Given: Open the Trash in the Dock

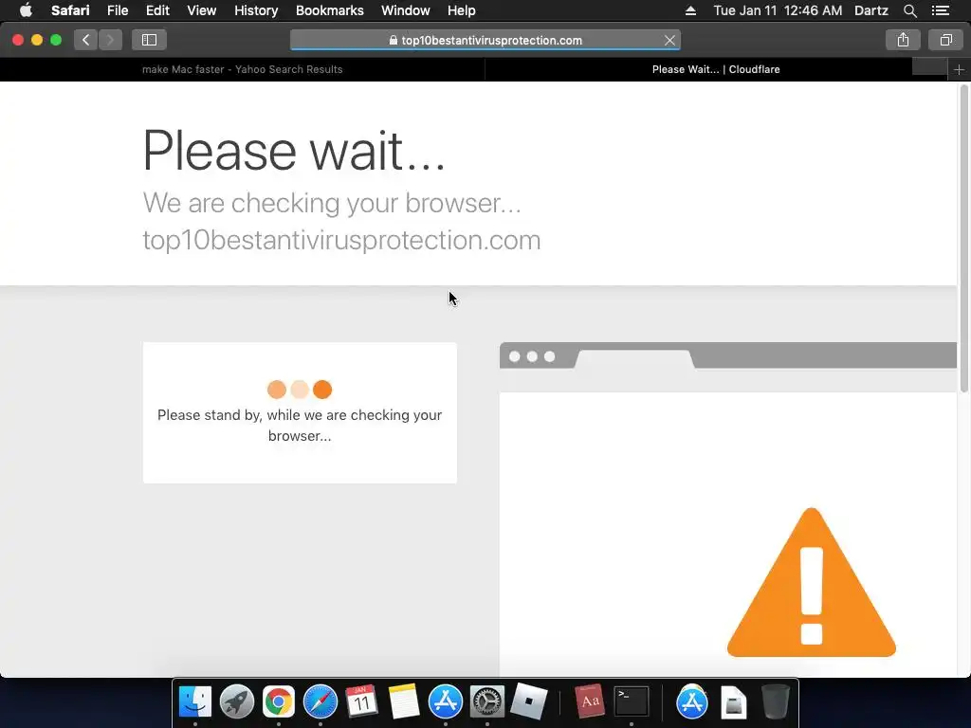Looking at the screenshot, I should (x=776, y=702).
